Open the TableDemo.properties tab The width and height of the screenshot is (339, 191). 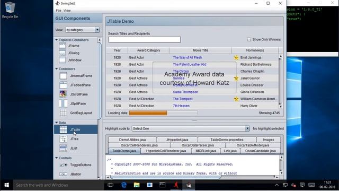(x=227, y=140)
